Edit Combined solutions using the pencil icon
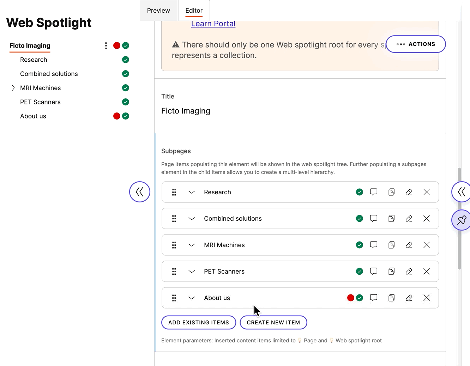The height and width of the screenshot is (366, 470). [x=409, y=218]
